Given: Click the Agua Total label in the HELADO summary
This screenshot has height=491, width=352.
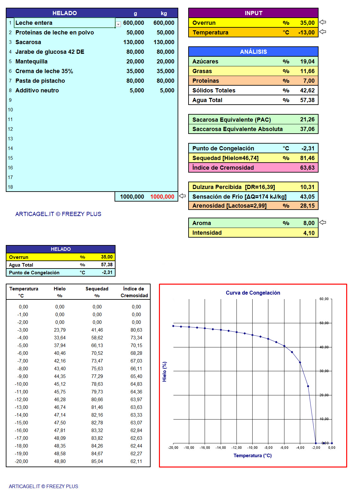Looking at the screenshot, I should click(x=21, y=265).
